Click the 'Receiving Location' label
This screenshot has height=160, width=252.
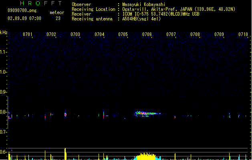click(x=93, y=9)
